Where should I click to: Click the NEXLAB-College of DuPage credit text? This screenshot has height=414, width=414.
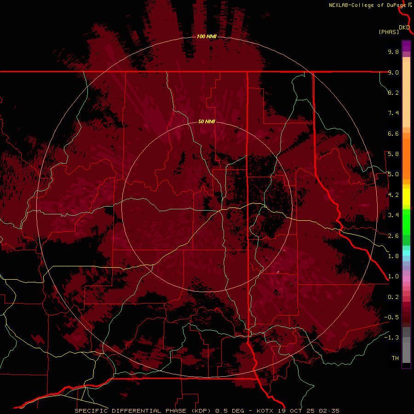coord(368,5)
